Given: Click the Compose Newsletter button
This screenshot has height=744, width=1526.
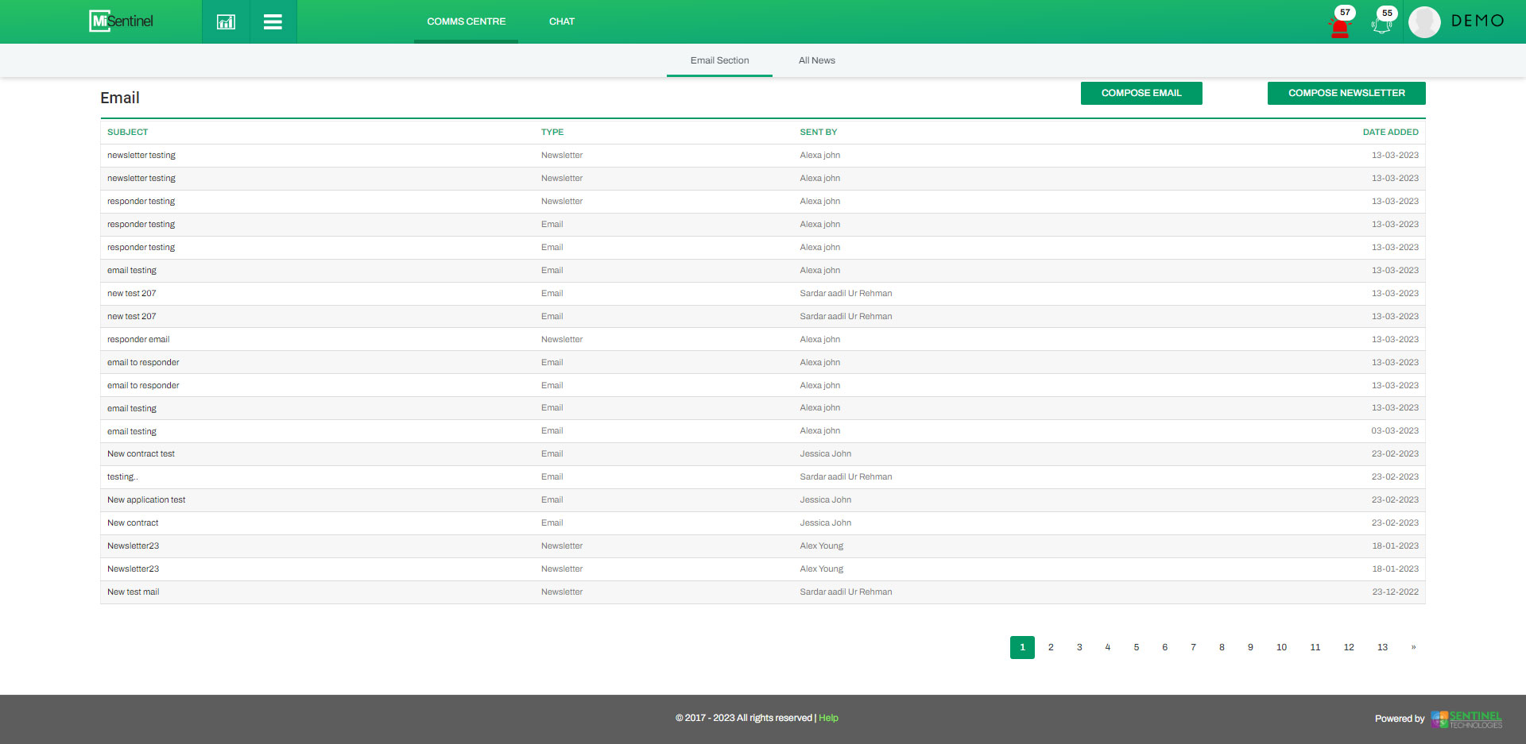Looking at the screenshot, I should 1346,93.
